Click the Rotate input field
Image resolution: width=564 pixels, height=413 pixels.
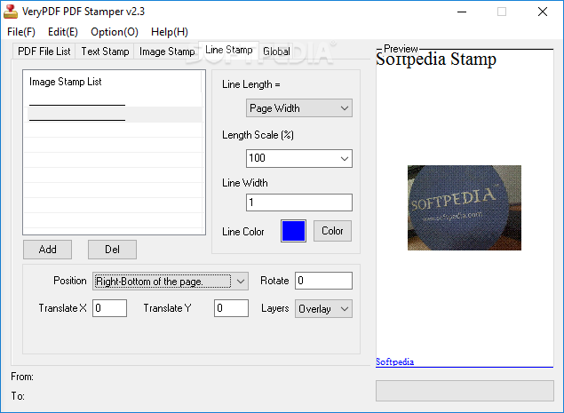click(323, 281)
